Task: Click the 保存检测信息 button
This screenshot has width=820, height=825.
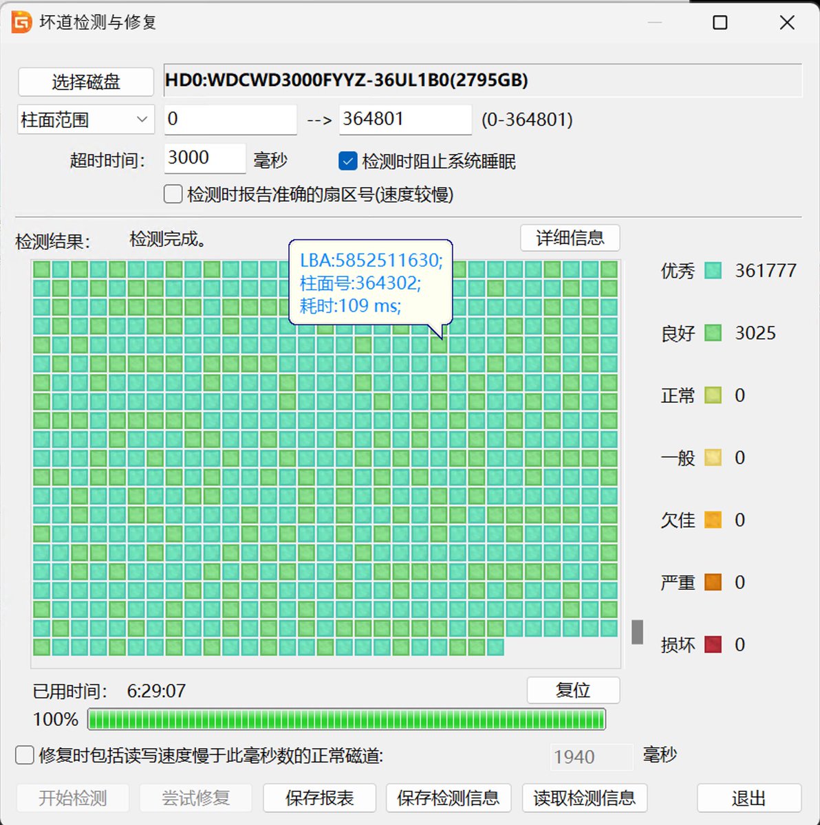Action: coord(449,798)
